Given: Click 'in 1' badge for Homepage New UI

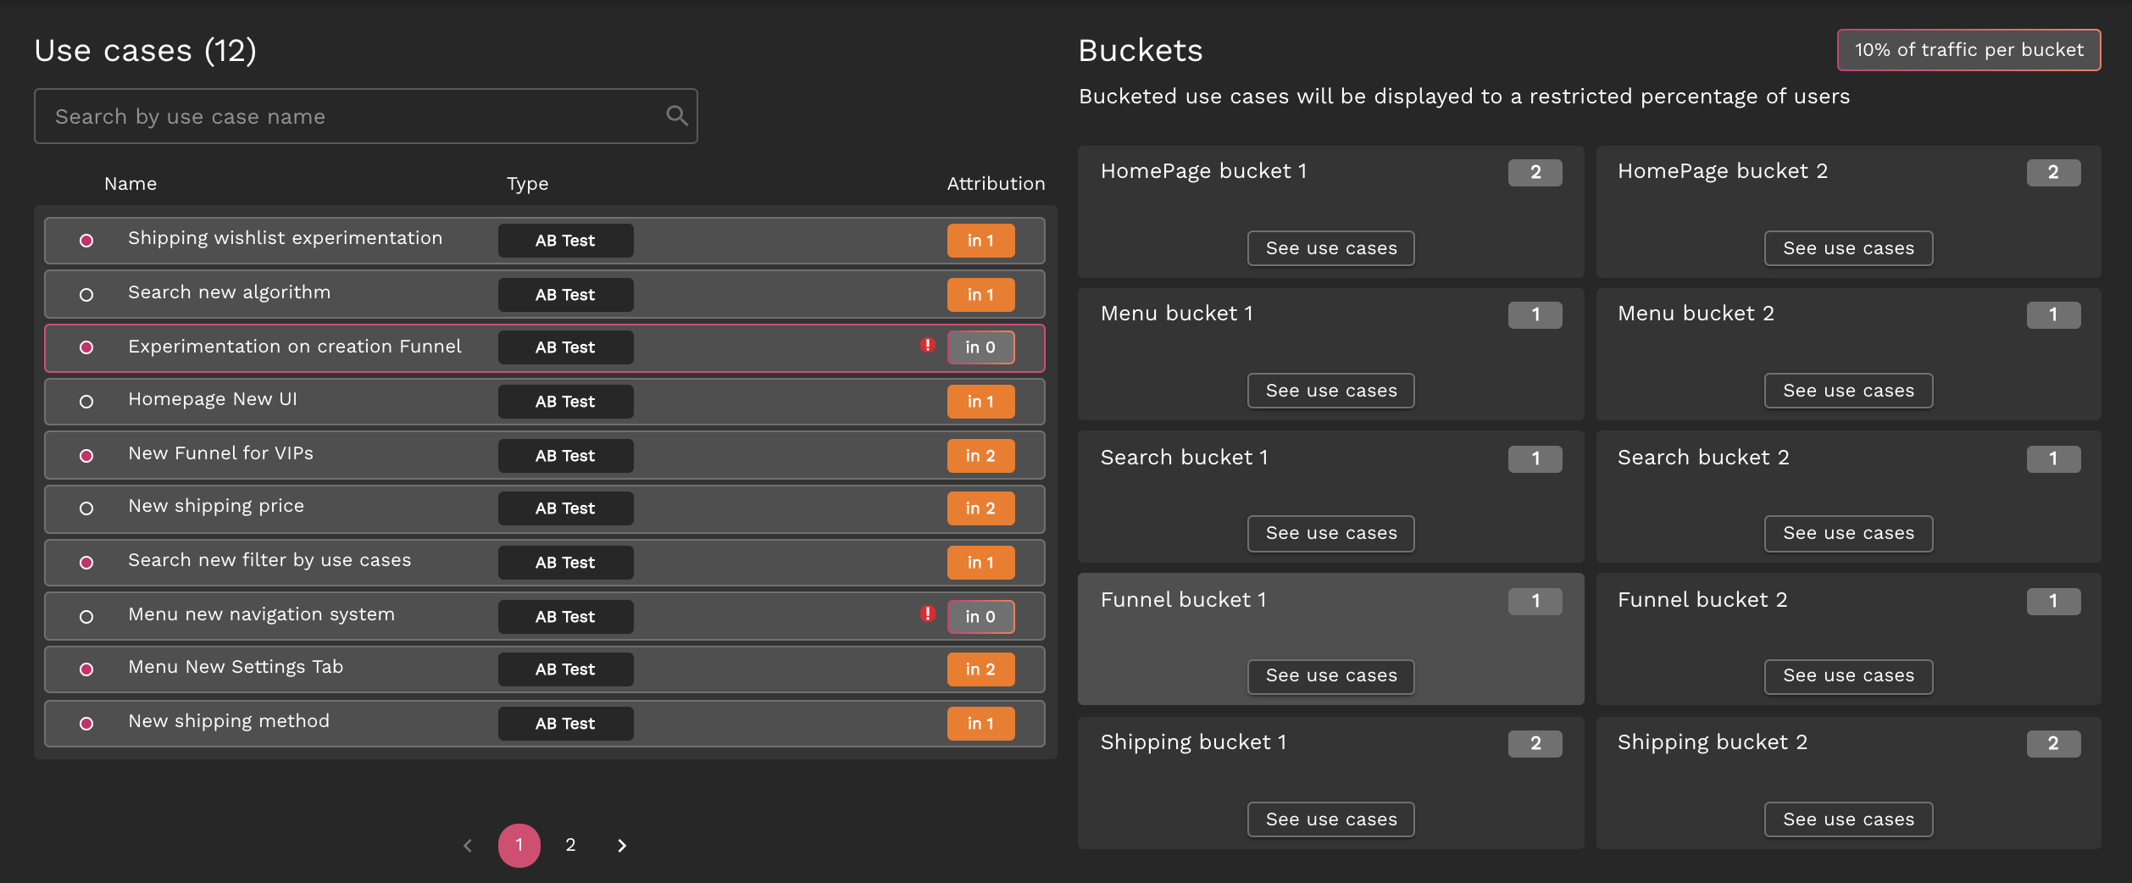Looking at the screenshot, I should [980, 402].
